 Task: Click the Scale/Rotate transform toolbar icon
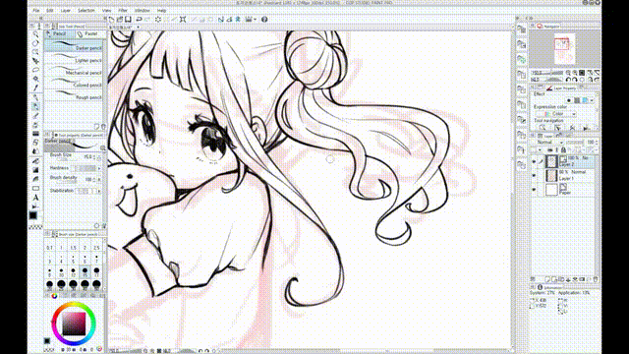point(183,20)
